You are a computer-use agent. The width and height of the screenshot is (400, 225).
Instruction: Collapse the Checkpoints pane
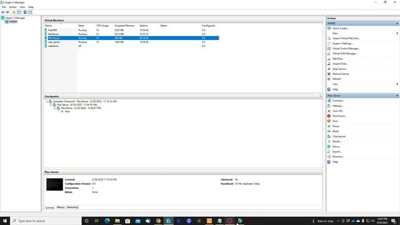321,96
